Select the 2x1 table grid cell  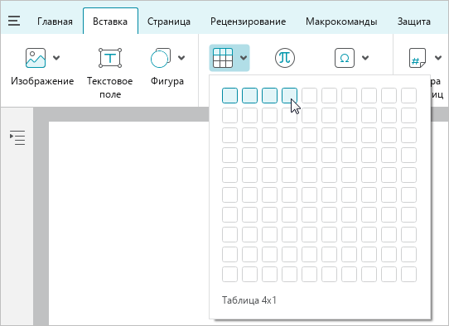coord(249,95)
